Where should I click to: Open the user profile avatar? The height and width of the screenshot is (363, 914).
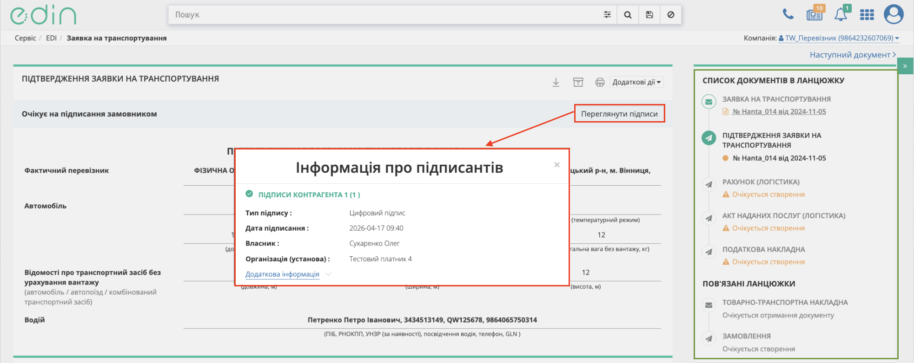click(x=893, y=14)
